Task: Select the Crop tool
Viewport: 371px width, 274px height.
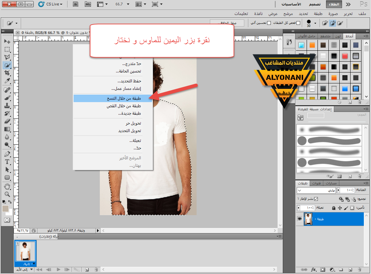Action: [7, 72]
